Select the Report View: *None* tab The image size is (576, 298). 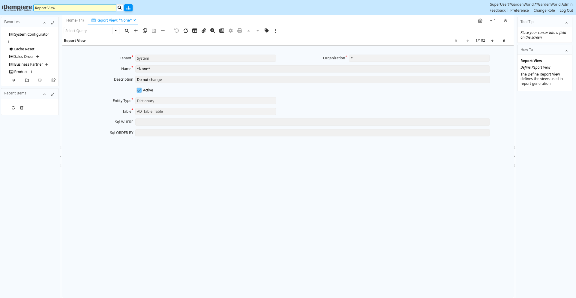pyautogui.click(x=114, y=20)
